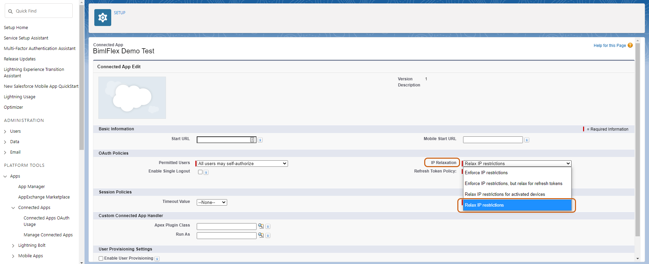The height and width of the screenshot is (264, 649).
Task: Open Lightning Experience Transition Assistant
Action: point(34,73)
